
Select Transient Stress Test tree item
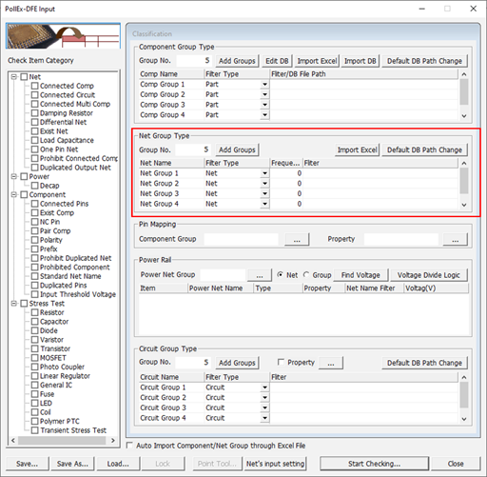pos(73,430)
